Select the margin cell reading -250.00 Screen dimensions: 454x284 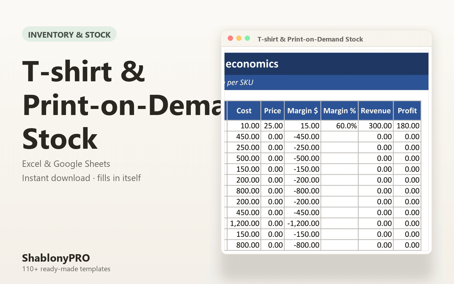point(303,147)
